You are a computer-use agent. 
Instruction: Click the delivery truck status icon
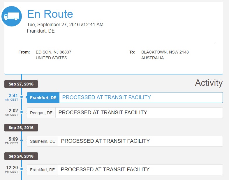click(x=12, y=16)
